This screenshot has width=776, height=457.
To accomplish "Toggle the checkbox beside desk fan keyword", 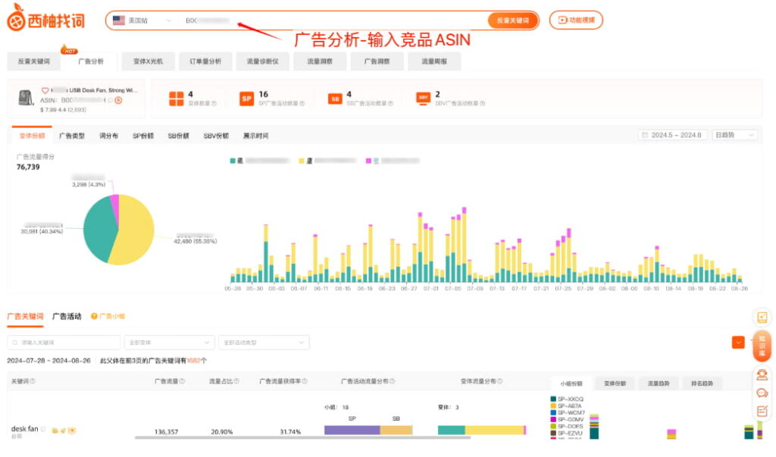I will tap(43, 428).
